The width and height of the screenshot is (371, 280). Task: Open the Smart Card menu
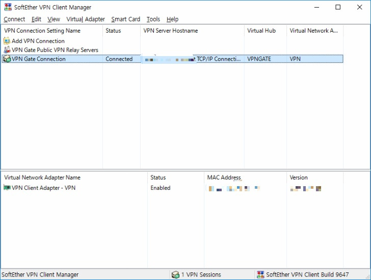point(126,19)
